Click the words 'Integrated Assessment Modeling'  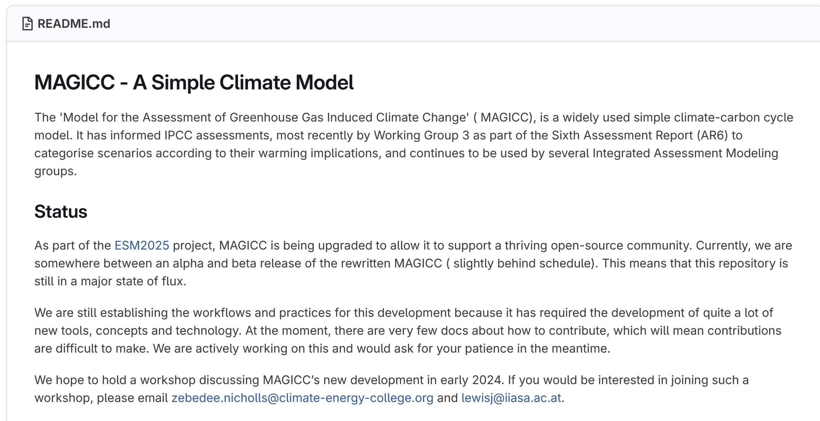[x=685, y=153]
